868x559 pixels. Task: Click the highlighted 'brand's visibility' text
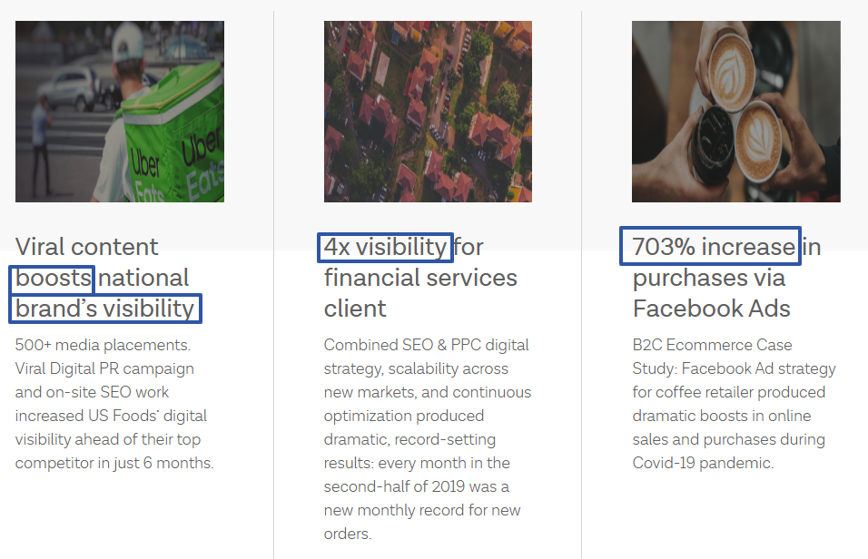pos(105,309)
